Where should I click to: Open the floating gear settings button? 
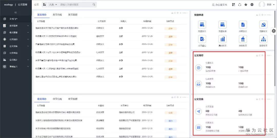(274, 31)
